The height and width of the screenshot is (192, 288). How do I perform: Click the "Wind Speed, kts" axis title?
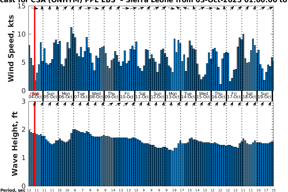pos(11,48)
